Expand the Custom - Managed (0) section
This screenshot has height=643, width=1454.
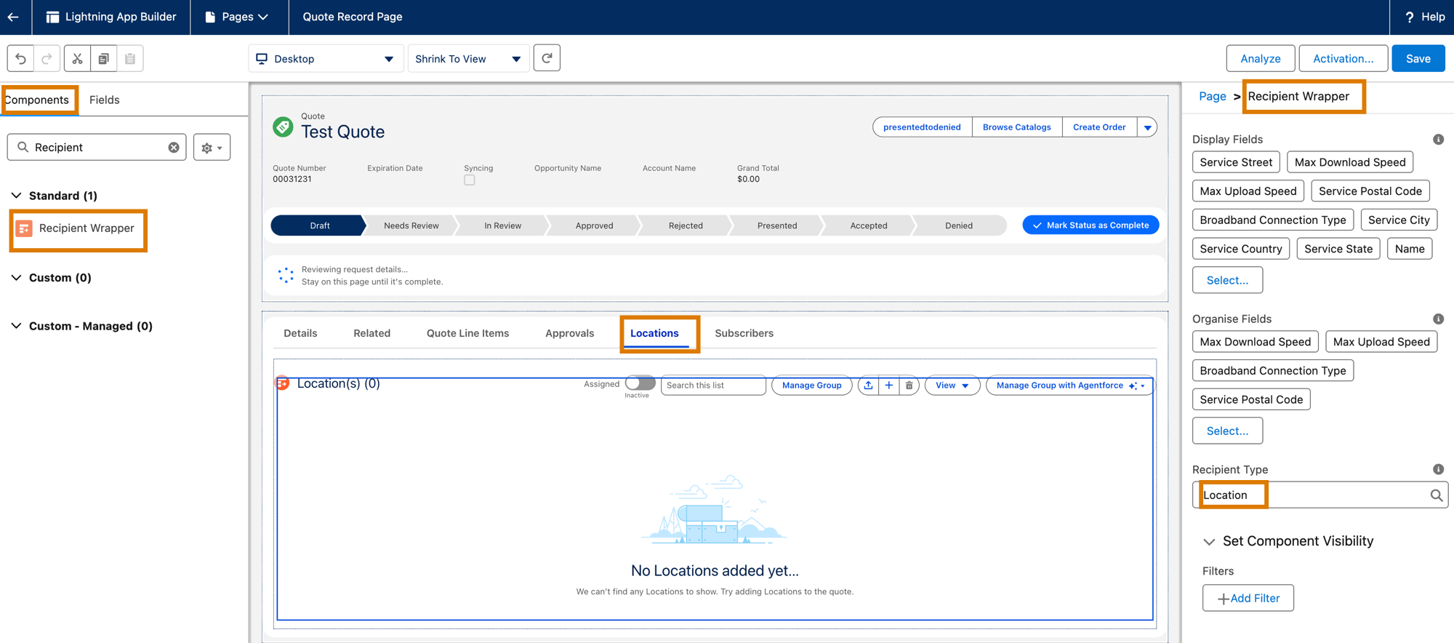coord(17,326)
